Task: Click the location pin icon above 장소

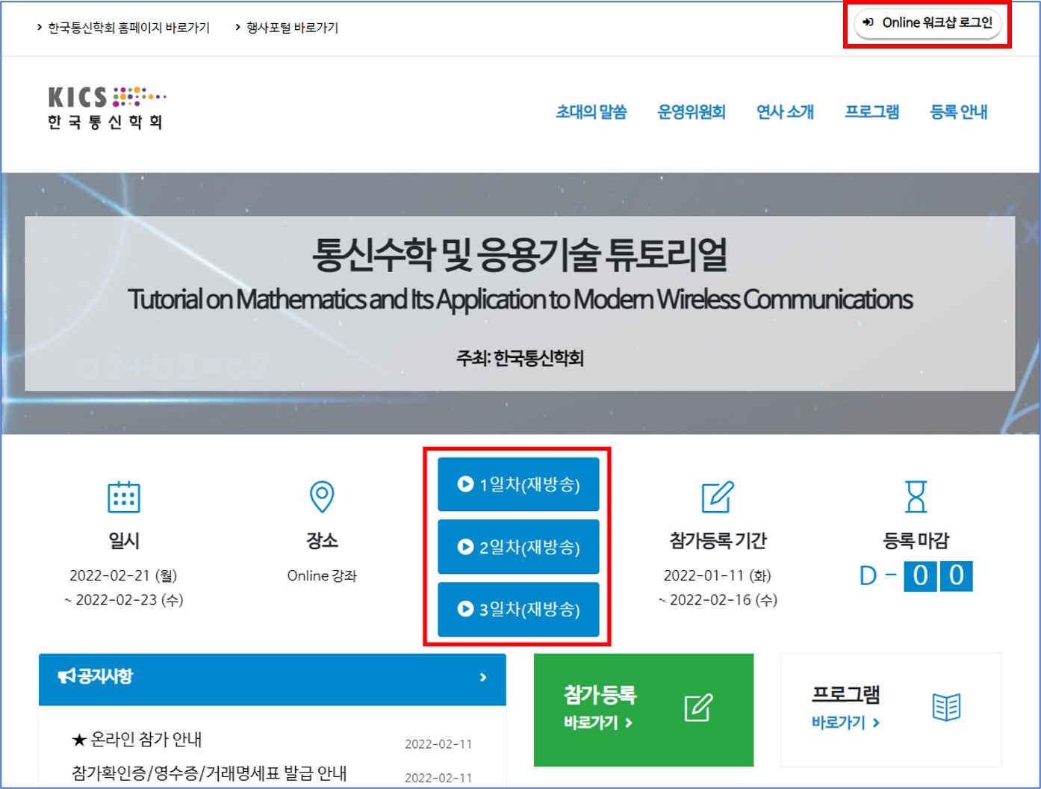Action: tap(322, 497)
